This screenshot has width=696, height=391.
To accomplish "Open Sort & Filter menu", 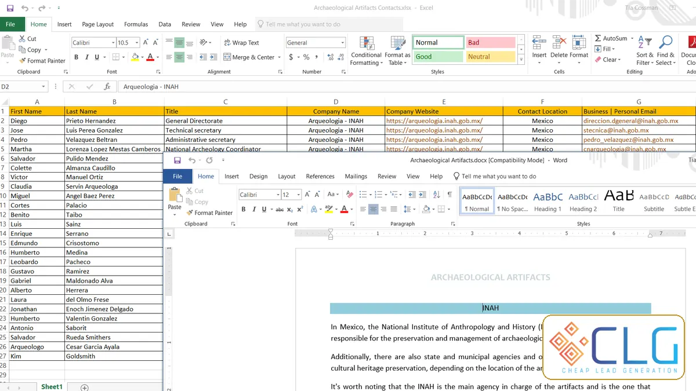I will (x=645, y=50).
